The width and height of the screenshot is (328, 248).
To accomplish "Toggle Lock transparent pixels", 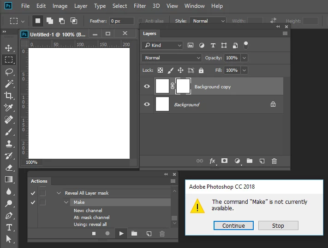I will click(160, 70).
